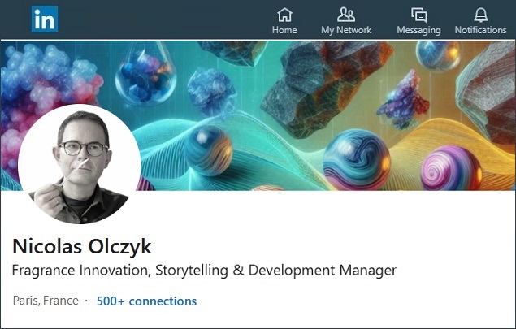
Task: Open the Notifications text label
Action: (480, 30)
